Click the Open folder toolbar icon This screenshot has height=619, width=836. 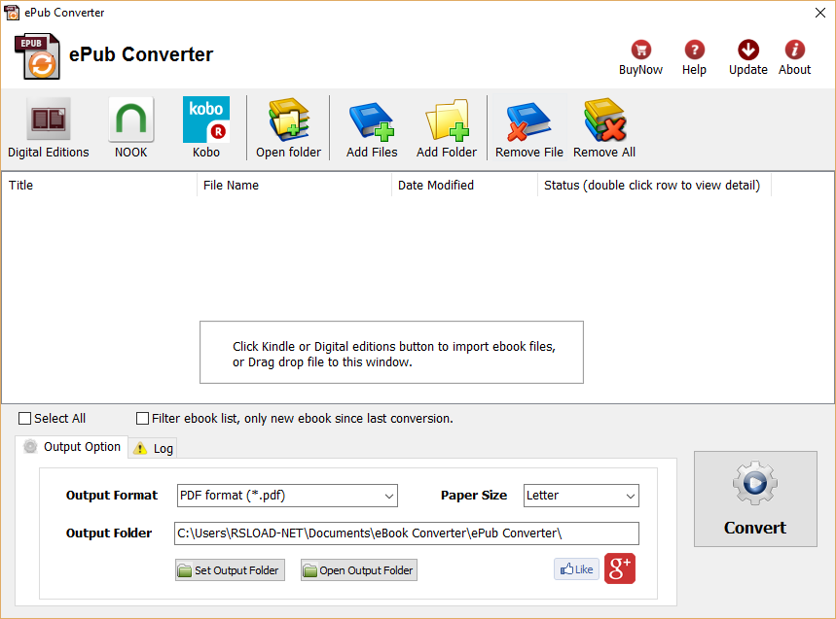(288, 127)
